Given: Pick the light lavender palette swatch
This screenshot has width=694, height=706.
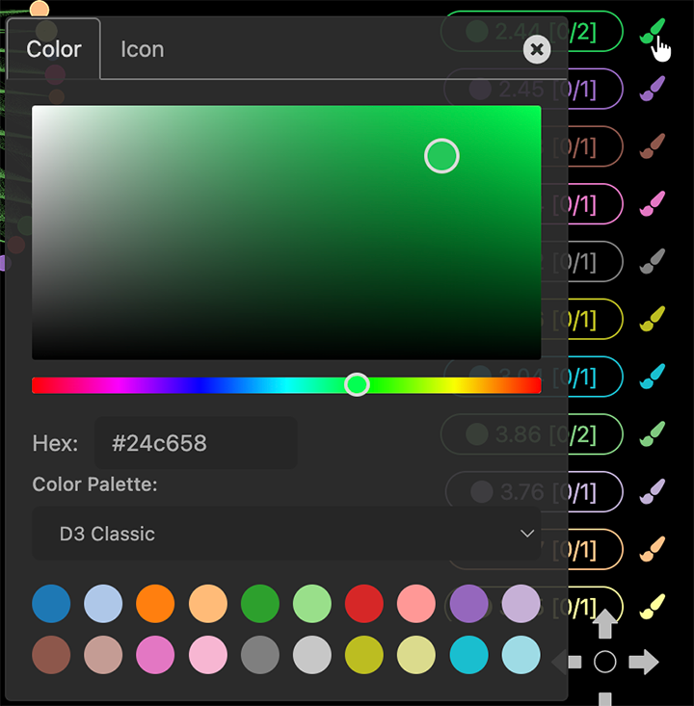Looking at the screenshot, I should point(520,604).
